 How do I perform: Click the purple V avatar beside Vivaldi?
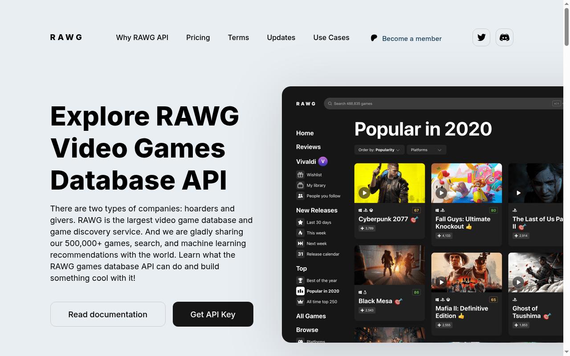point(323,162)
